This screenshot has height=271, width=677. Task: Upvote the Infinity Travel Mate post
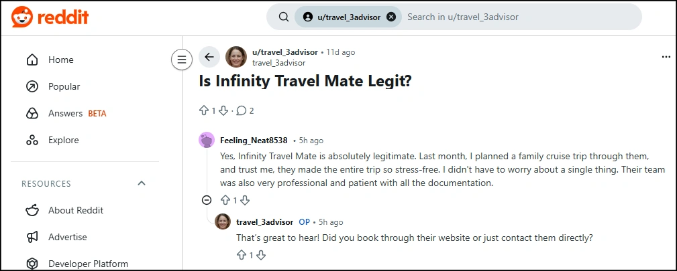click(204, 110)
